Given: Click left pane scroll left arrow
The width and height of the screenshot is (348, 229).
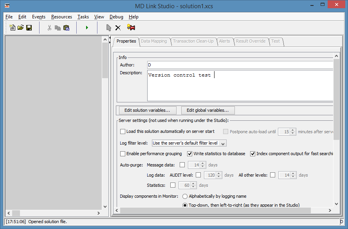Looking at the screenshot, I should point(9,213).
